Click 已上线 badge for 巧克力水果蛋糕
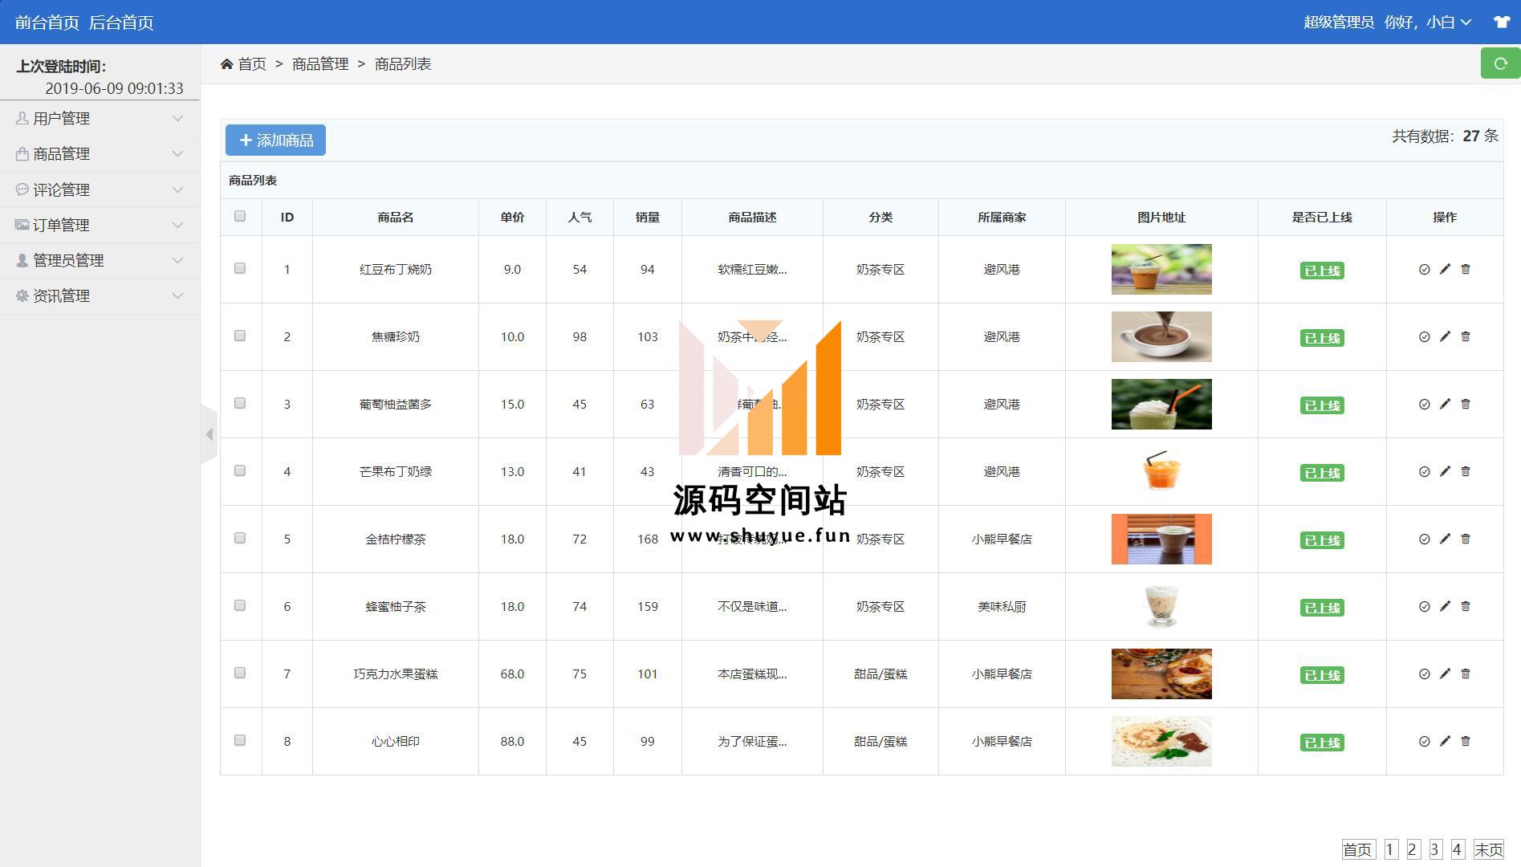Viewport: 1521px width, 867px height. click(x=1322, y=675)
